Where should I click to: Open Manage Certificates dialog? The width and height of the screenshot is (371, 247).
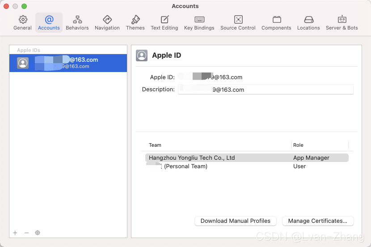pyautogui.click(x=318, y=221)
